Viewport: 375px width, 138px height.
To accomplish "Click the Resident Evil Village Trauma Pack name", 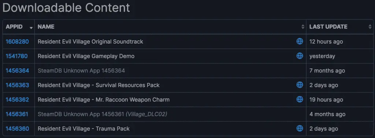I will (x=84, y=129).
